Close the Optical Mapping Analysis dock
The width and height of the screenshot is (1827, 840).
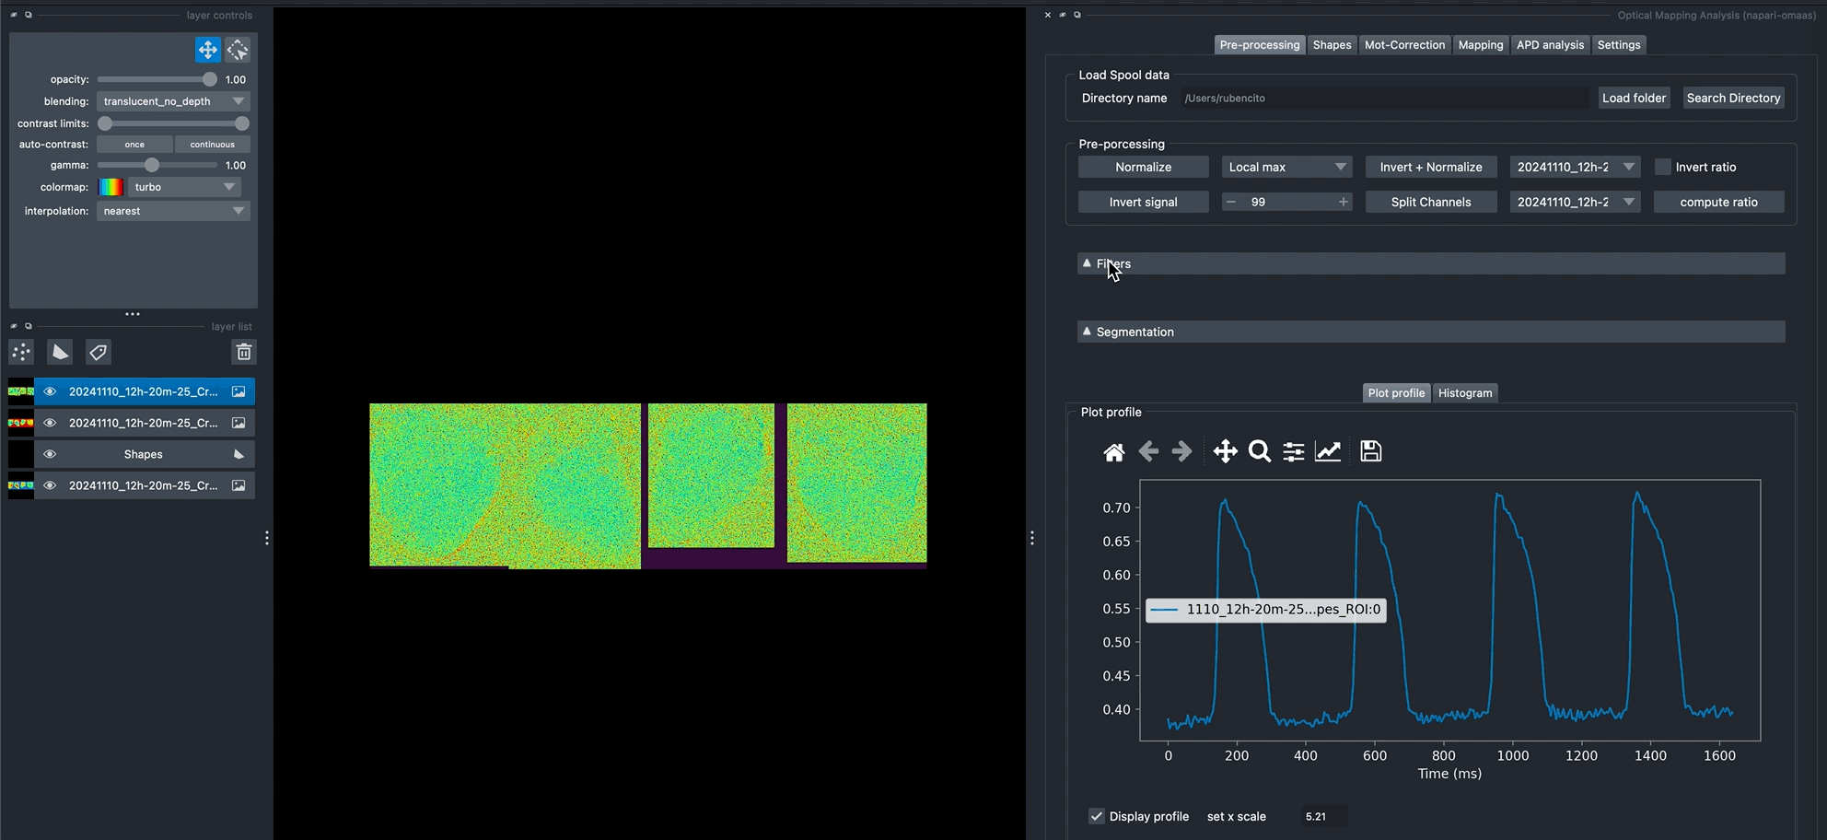click(x=1048, y=15)
